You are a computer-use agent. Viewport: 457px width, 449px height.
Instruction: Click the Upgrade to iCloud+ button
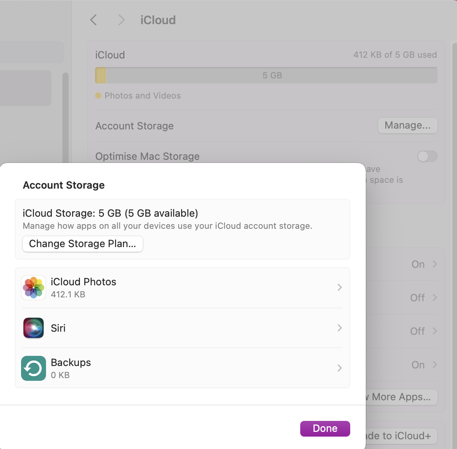coord(402,436)
